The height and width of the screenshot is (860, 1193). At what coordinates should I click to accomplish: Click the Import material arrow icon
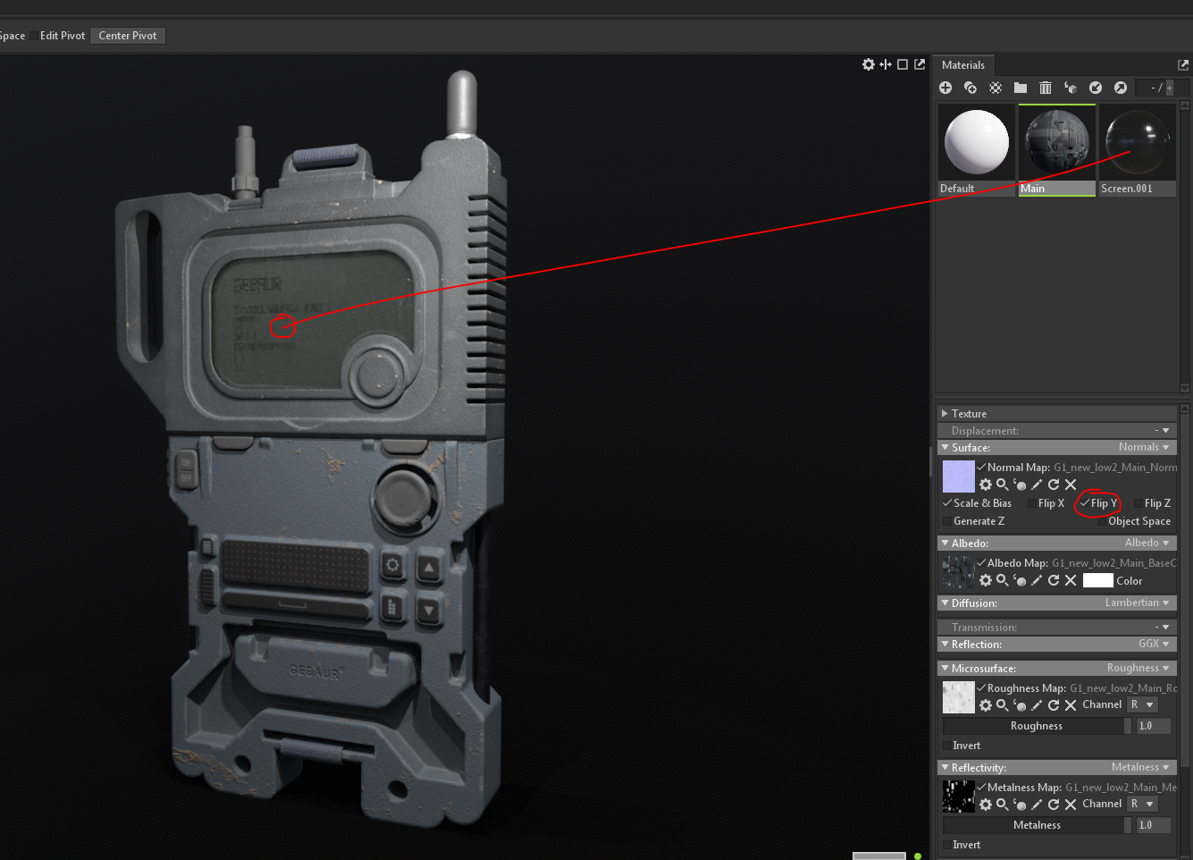click(1096, 88)
